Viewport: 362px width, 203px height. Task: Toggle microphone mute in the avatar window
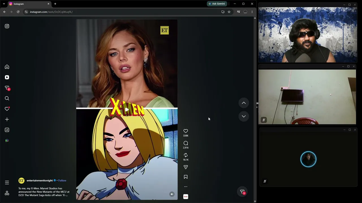[265, 181]
